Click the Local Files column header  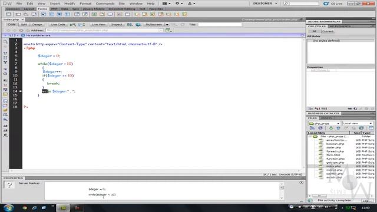[x=328, y=133]
